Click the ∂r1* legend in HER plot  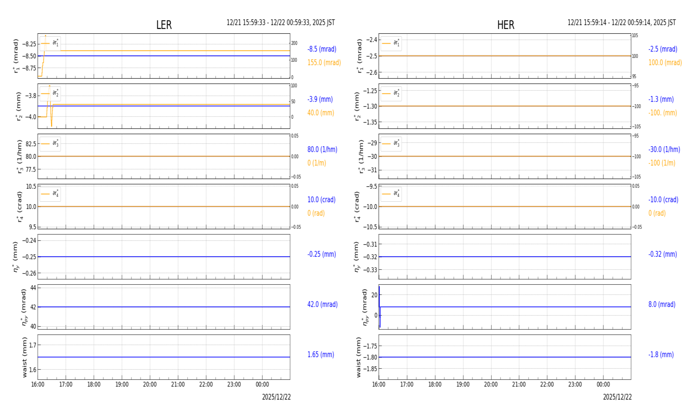[x=391, y=43]
